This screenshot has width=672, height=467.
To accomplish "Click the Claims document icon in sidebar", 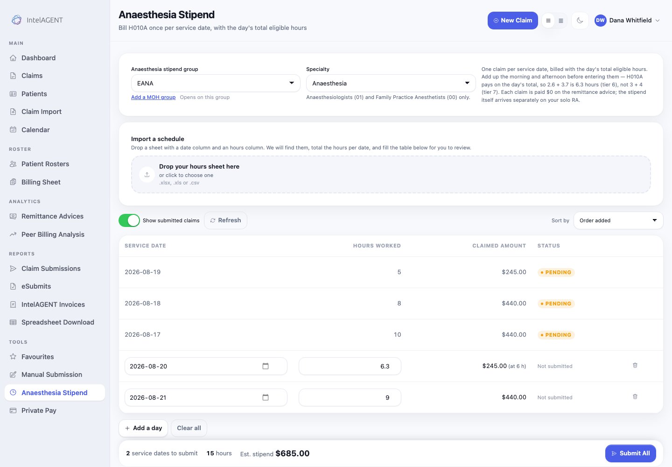I will click(x=13, y=76).
